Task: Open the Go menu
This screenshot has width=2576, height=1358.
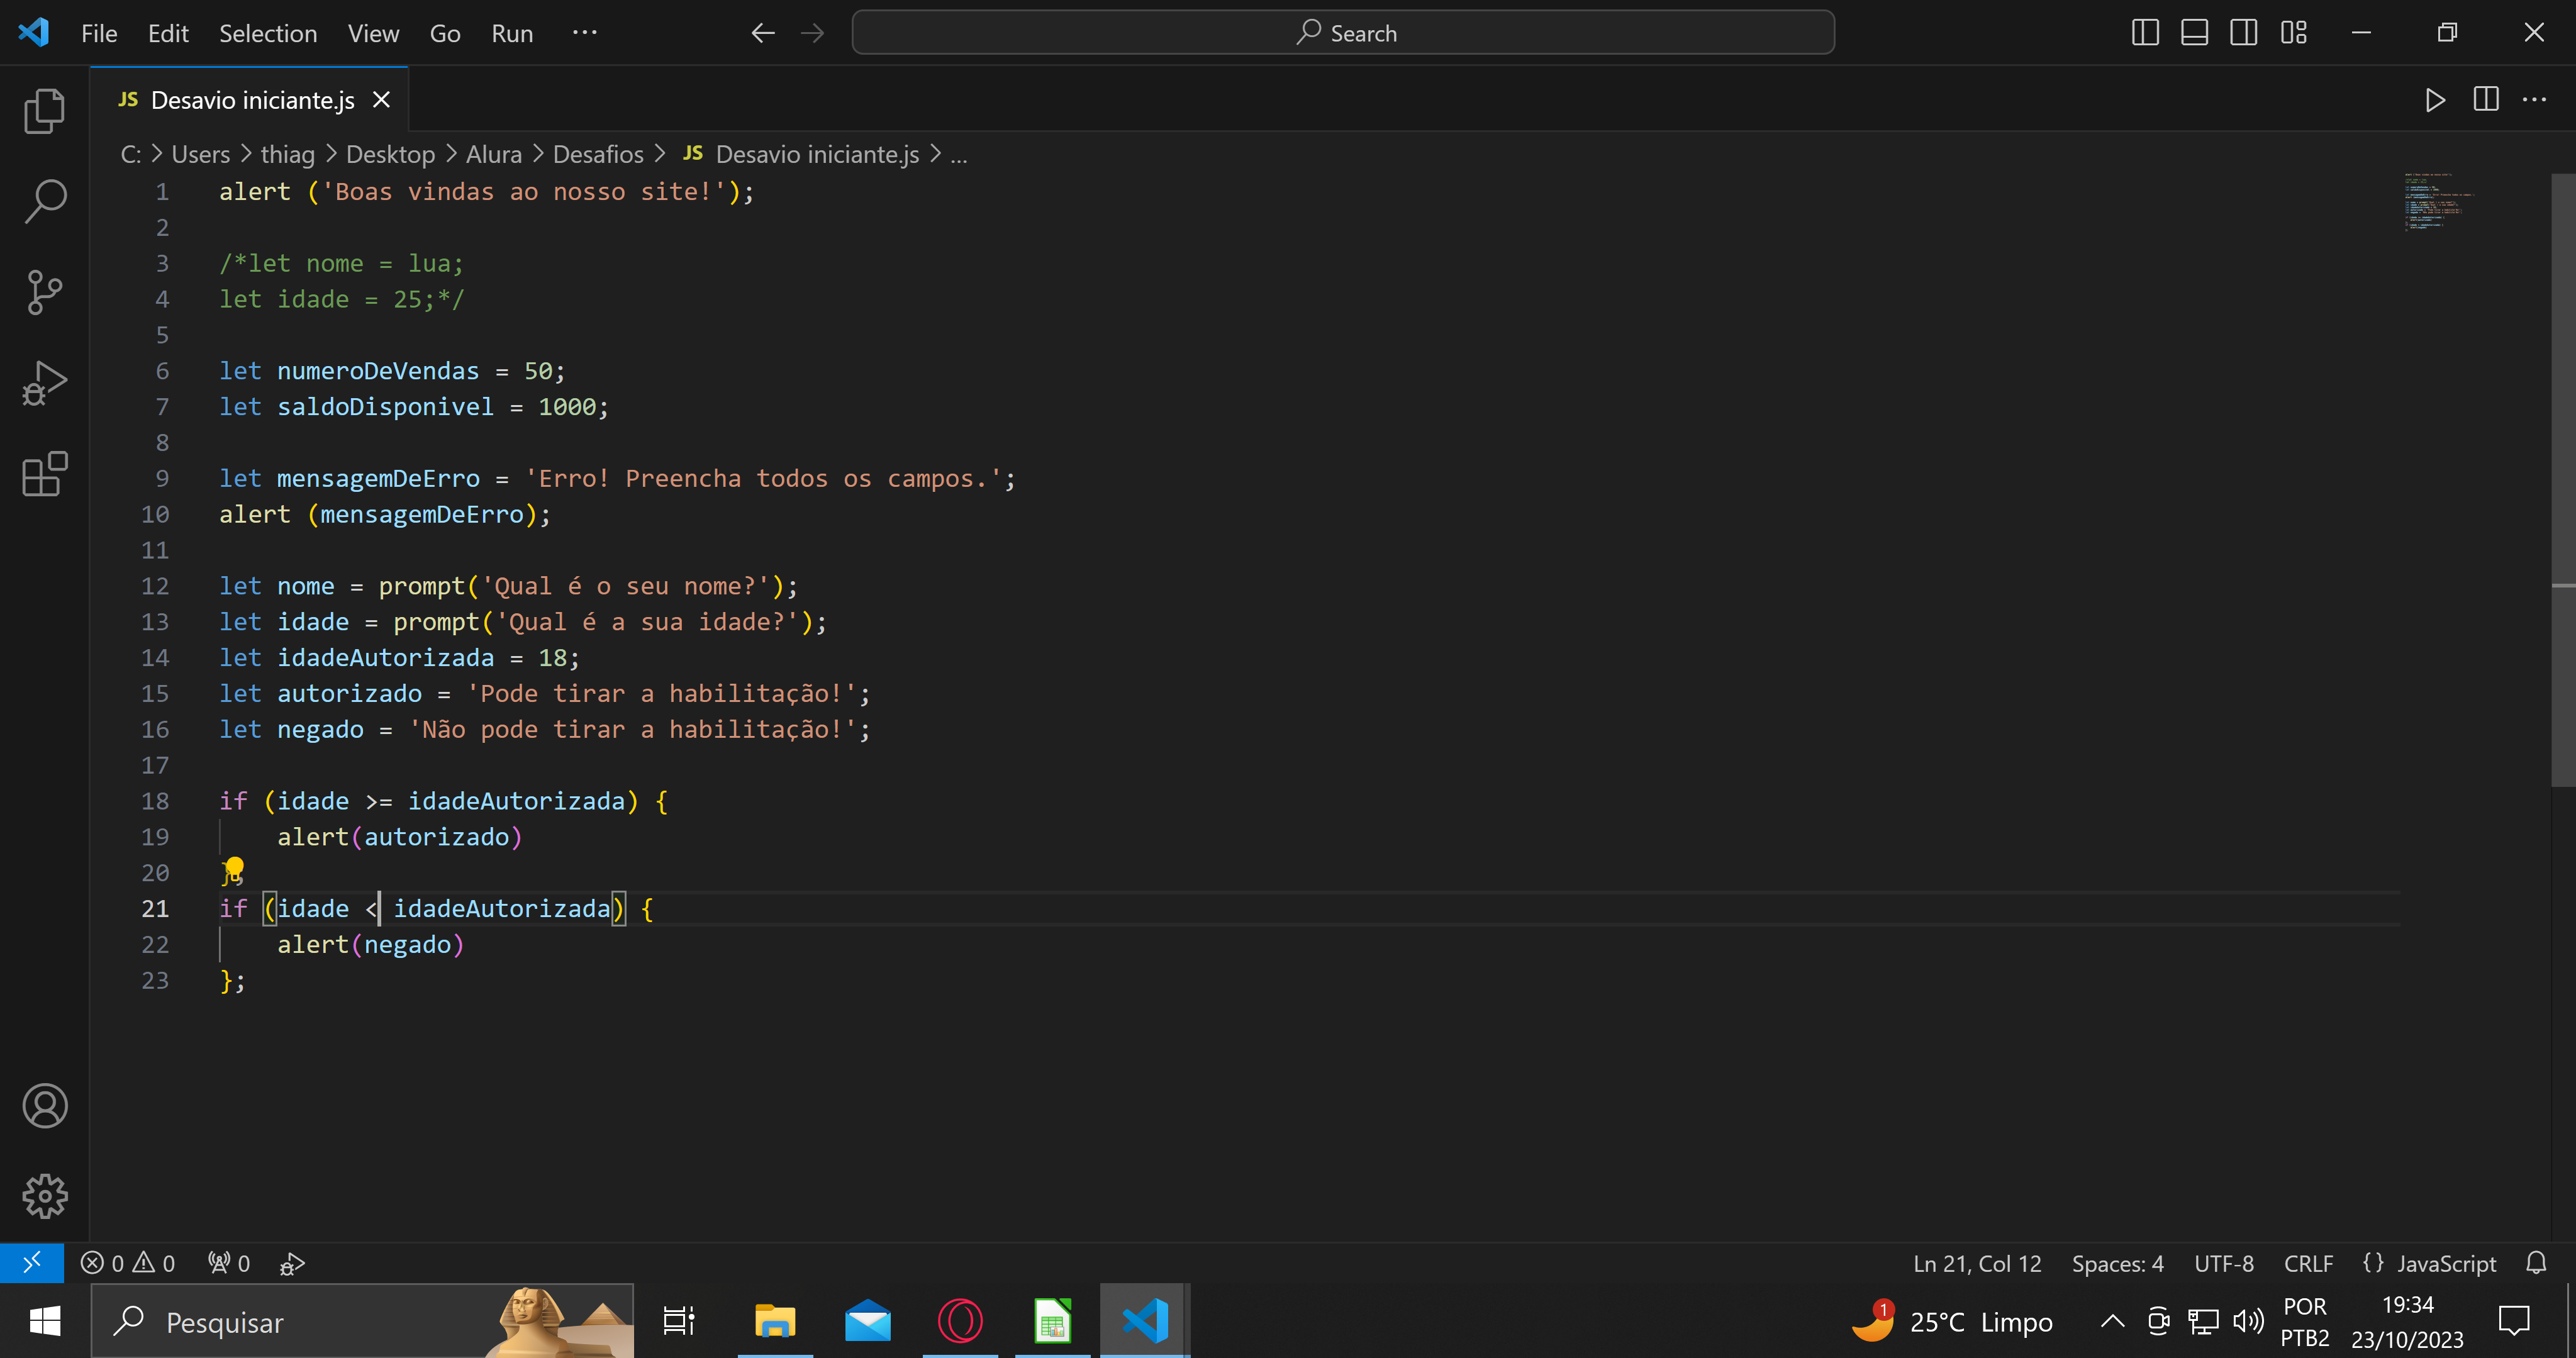Action: coord(445,33)
